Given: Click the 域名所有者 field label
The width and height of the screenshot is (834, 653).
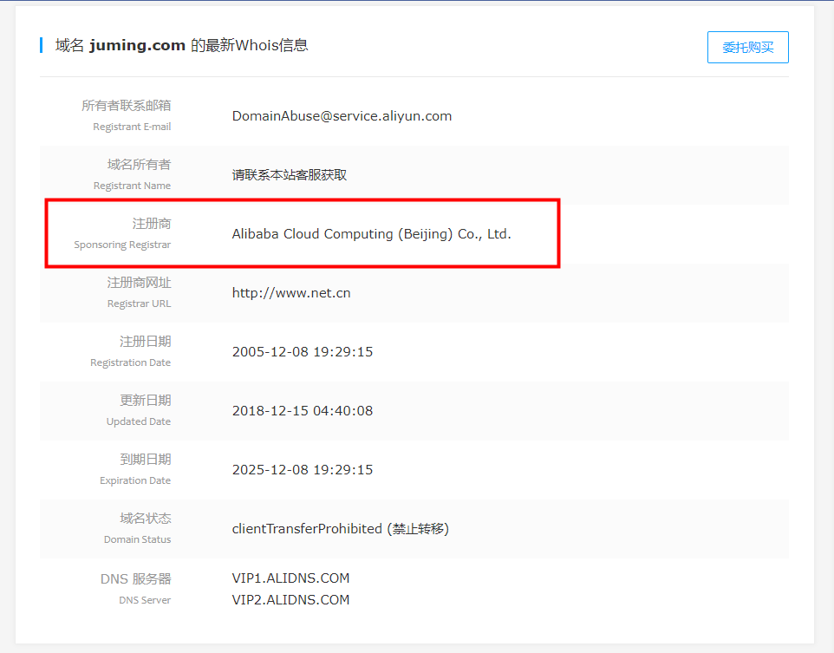Looking at the screenshot, I should (x=139, y=165).
